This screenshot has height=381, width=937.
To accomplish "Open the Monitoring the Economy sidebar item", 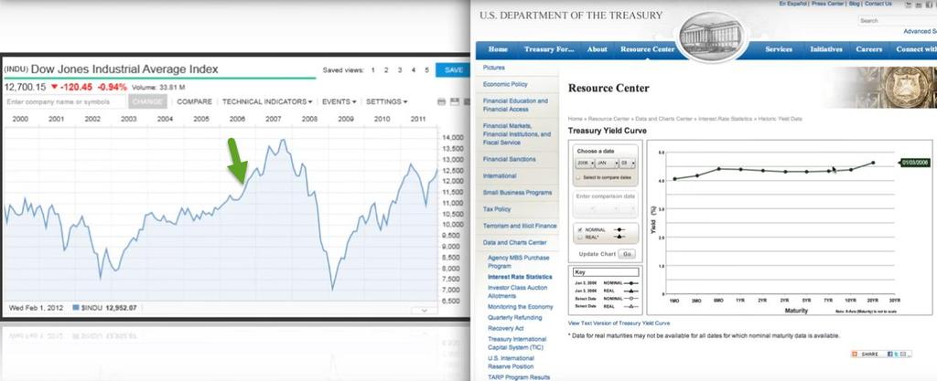I will click(520, 307).
